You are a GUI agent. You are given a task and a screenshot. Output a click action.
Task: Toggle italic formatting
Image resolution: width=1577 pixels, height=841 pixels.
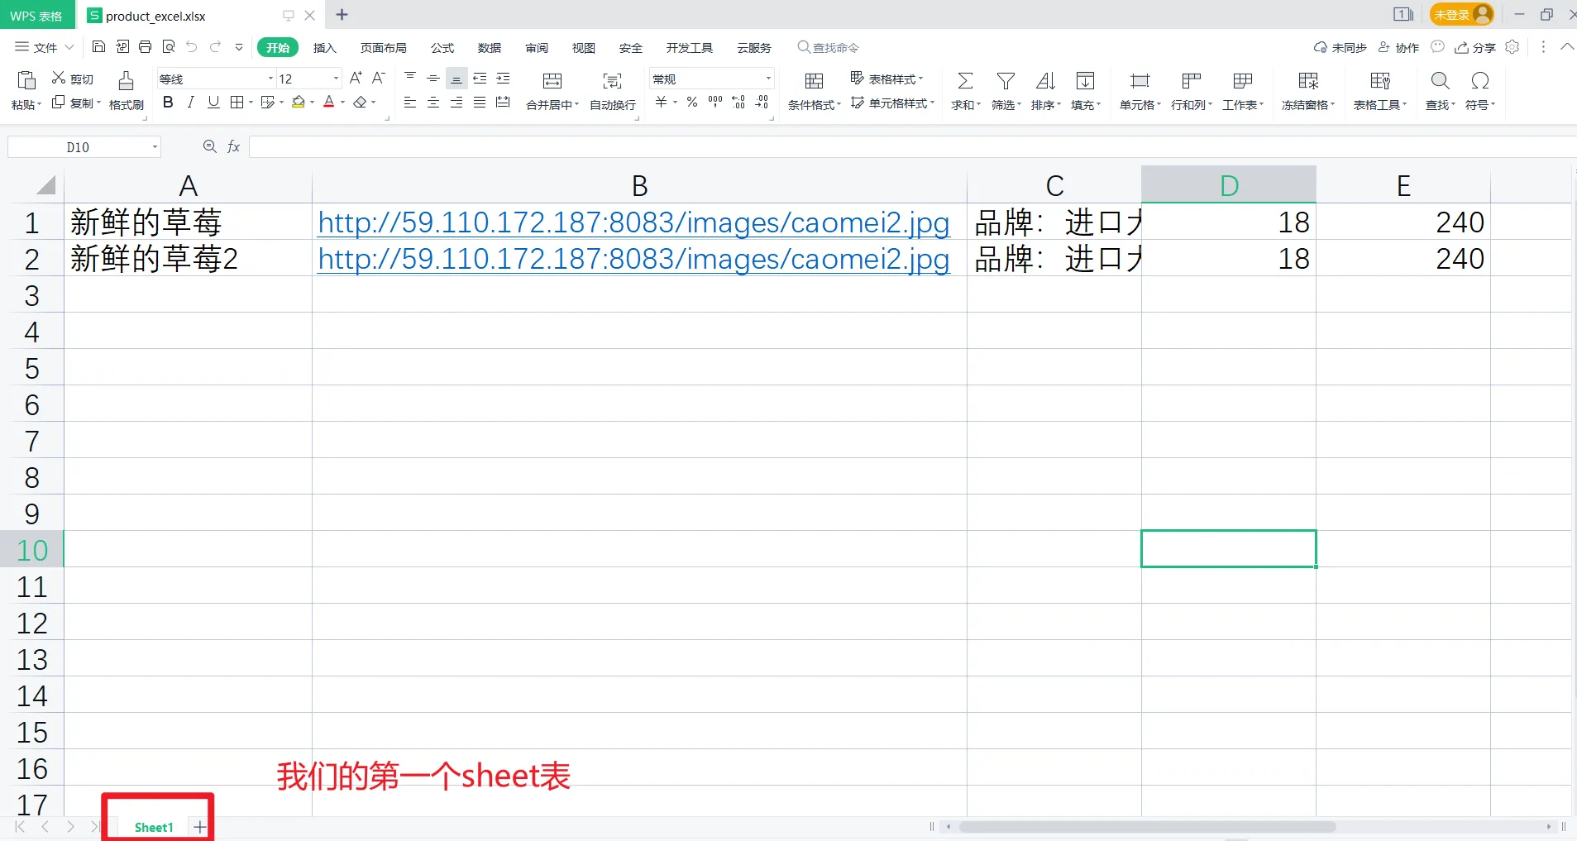point(191,102)
